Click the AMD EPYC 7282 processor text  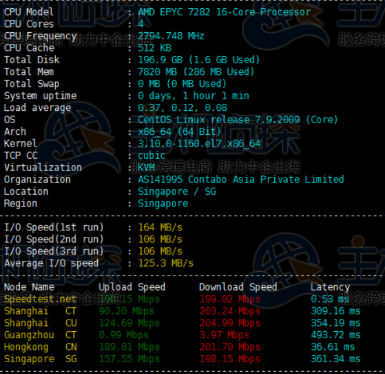(x=224, y=12)
